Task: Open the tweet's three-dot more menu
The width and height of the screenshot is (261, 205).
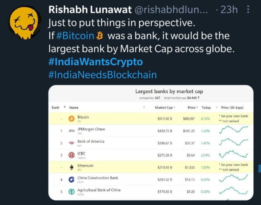Action: [x=248, y=10]
